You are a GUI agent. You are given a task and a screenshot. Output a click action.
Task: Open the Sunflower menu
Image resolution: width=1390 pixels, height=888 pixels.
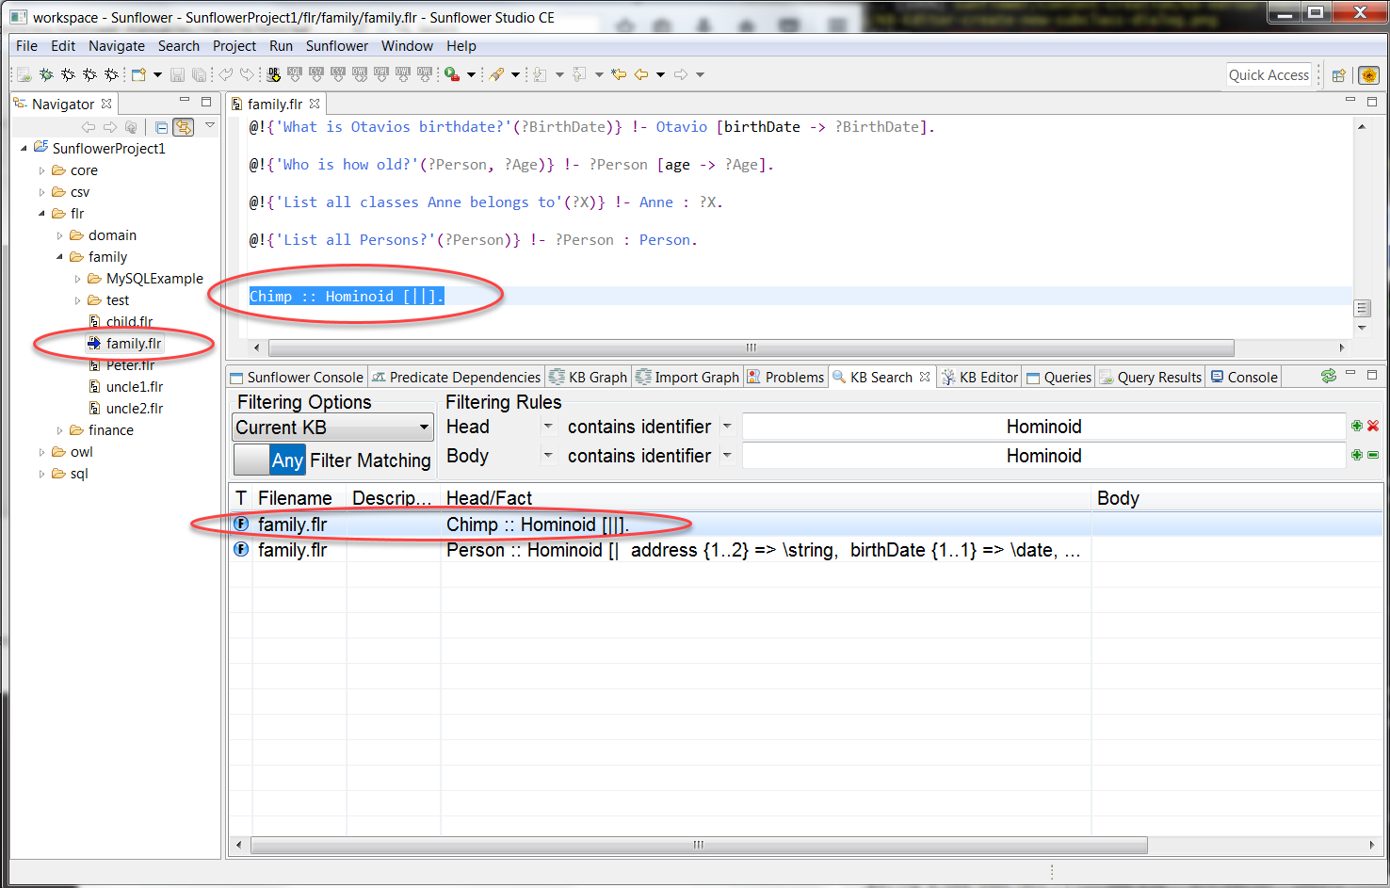click(x=337, y=45)
